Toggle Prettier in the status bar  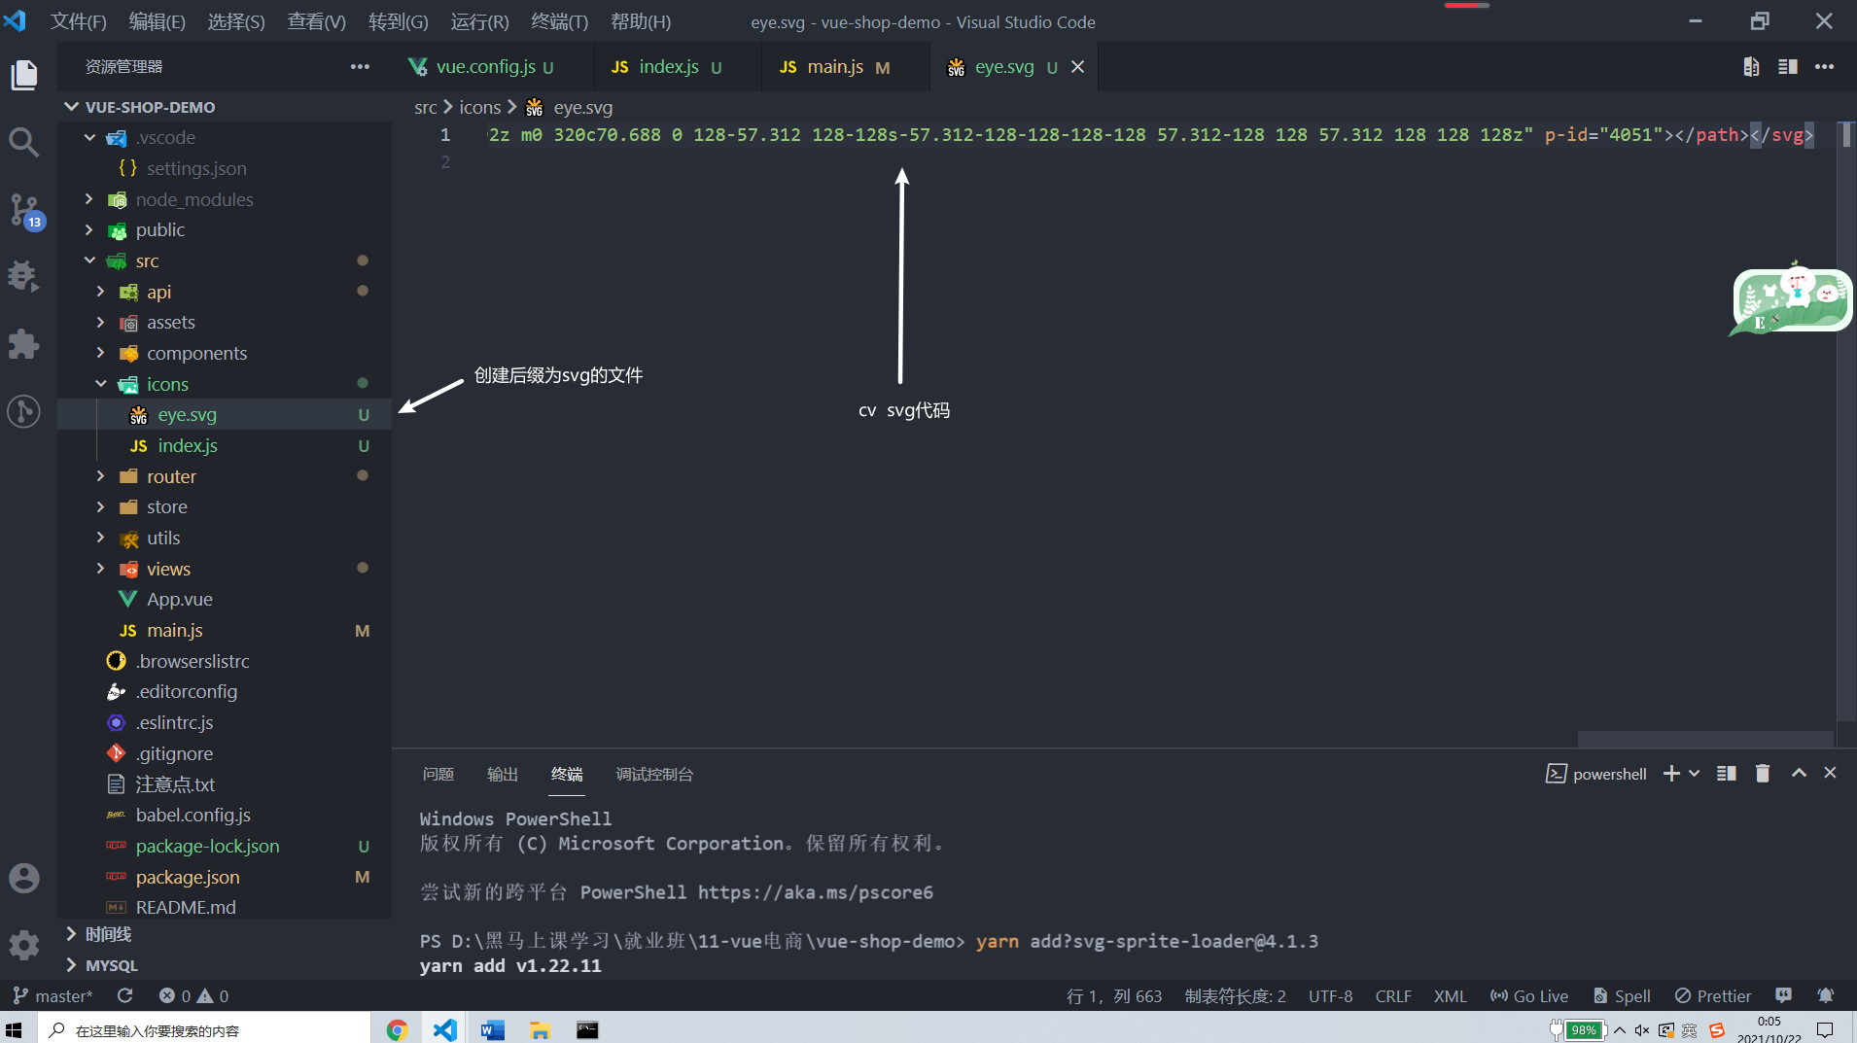1711,995
